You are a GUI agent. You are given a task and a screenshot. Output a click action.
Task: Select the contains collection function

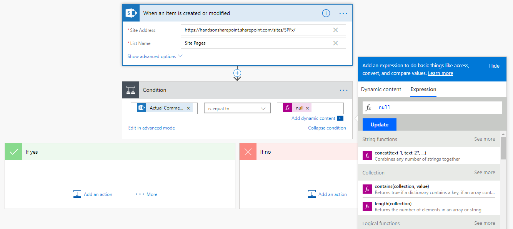pos(401,186)
